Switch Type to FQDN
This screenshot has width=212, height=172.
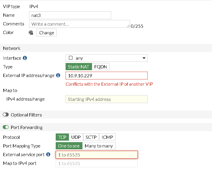pyautogui.click(x=101, y=67)
